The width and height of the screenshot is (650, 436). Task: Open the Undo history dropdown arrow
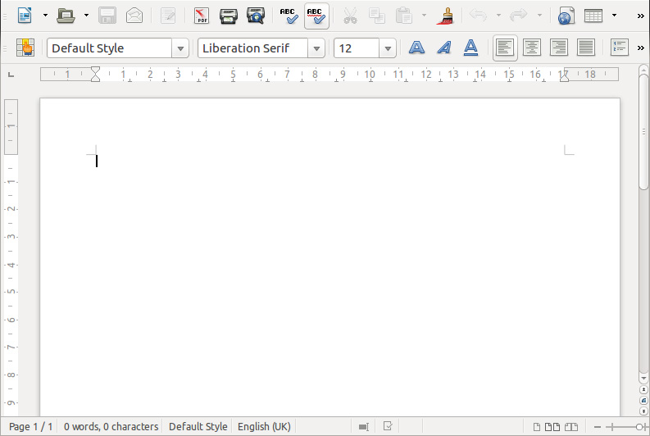498,16
